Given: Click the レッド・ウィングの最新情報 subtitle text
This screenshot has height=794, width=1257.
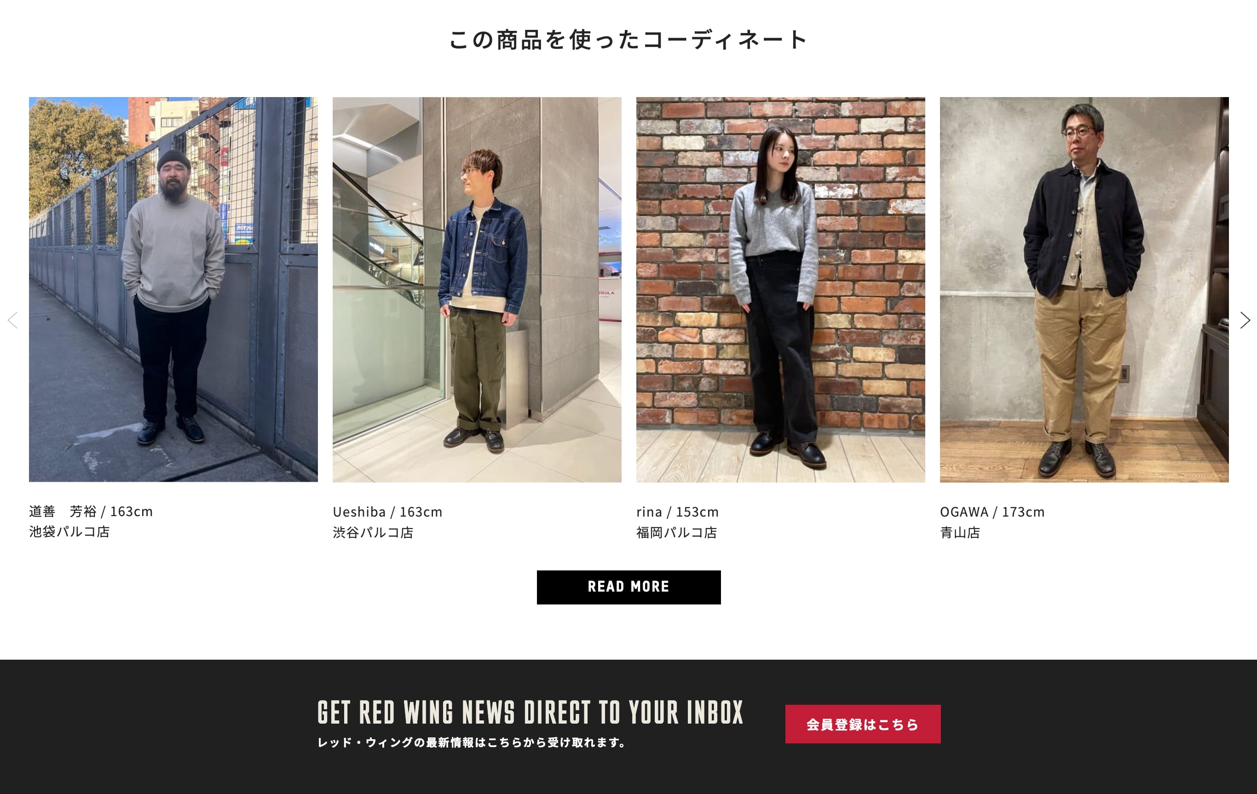Looking at the screenshot, I should click(473, 742).
